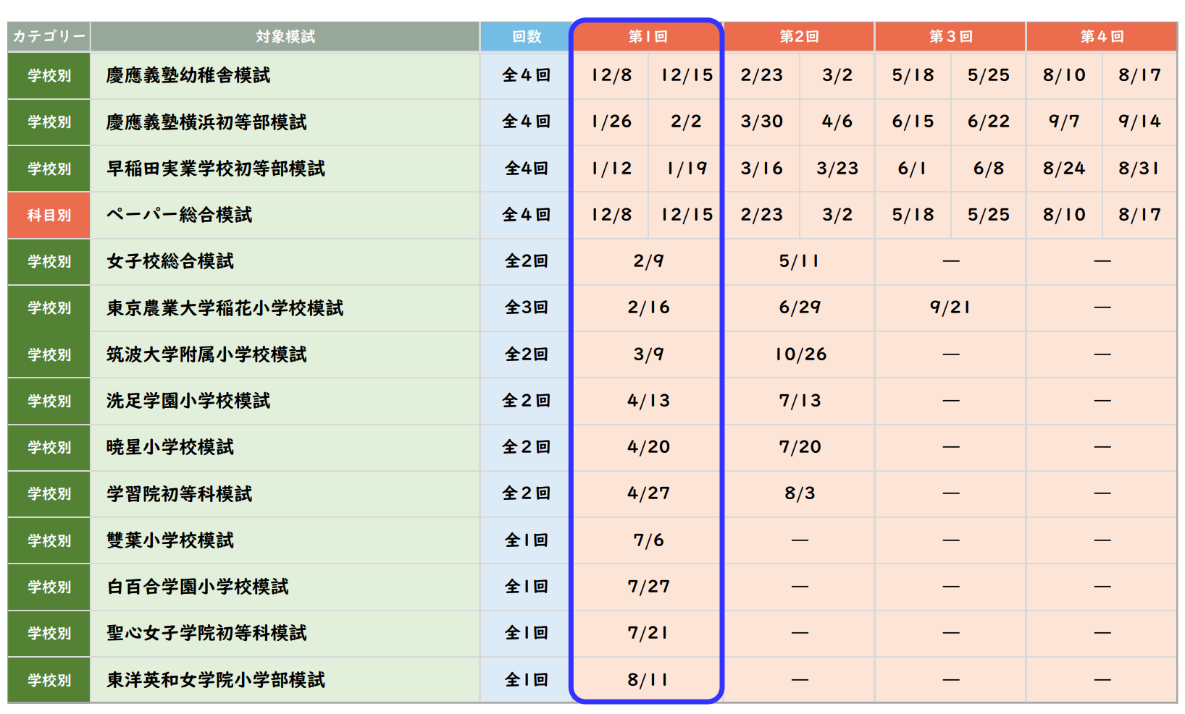
Task: Select 全4回 in the ペーパー総合模試 row
Action: tap(527, 215)
